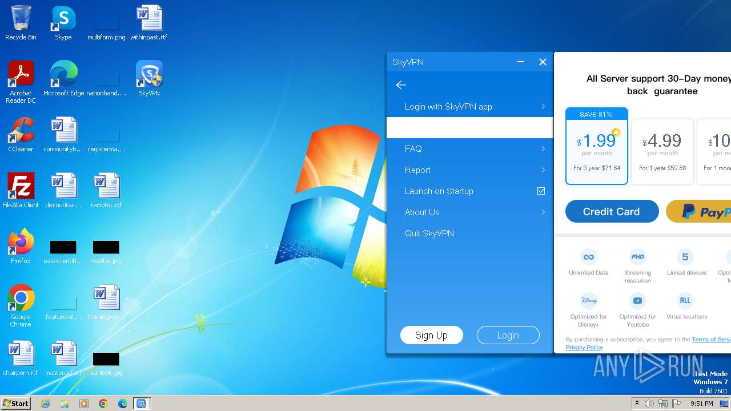This screenshot has width=731, height=411.
Task: Open the Privacy Policy link
Action: point(584,347)
